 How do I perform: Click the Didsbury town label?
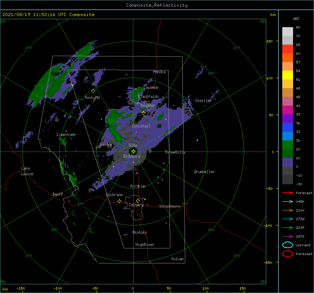(132, 156)
